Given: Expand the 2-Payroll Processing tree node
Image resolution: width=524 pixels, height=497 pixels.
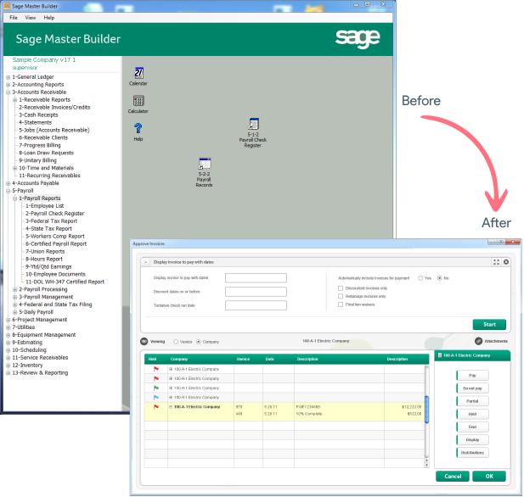Looking at the screenshot, I should [14, 289].
